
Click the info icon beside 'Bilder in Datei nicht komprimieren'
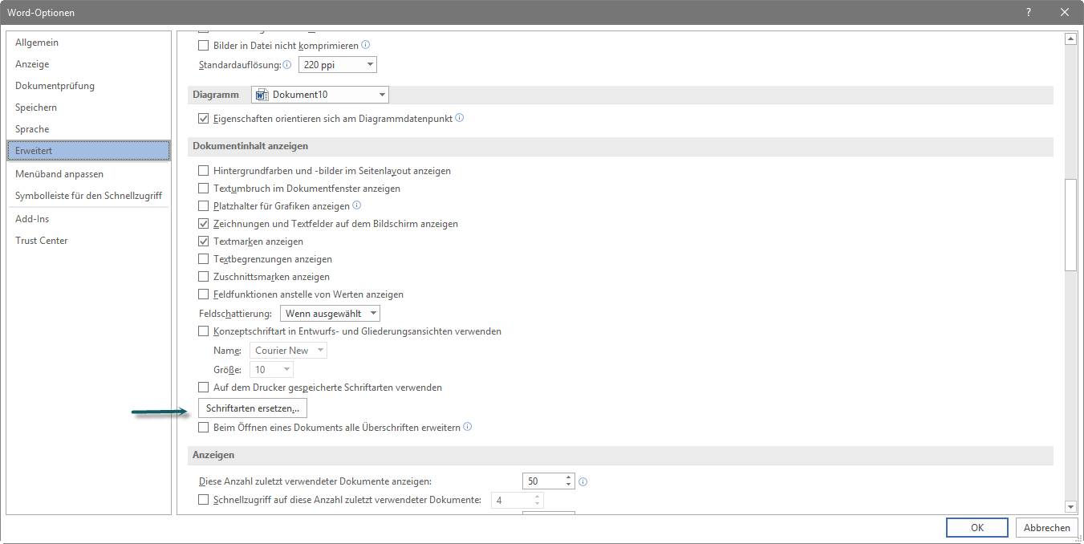pos(366,45)
